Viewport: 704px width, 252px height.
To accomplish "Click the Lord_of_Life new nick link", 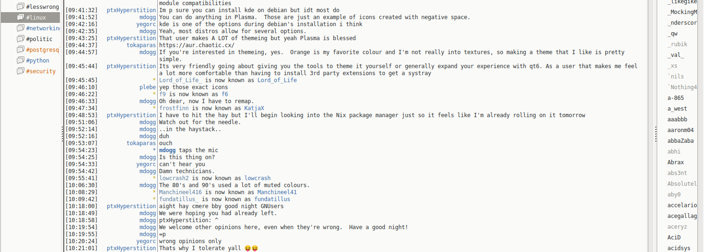I will 277,80.
